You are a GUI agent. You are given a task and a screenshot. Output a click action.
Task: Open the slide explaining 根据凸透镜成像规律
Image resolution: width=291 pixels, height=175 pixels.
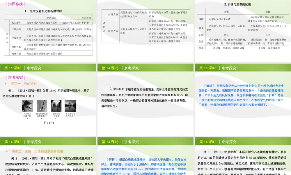tap(145, 156)
